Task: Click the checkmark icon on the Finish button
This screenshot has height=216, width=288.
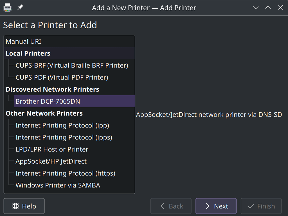Action: [x=251, y=206]
